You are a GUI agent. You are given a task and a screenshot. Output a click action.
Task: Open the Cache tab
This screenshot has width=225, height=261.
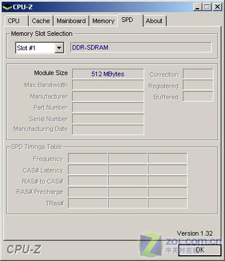coord(41,21)
